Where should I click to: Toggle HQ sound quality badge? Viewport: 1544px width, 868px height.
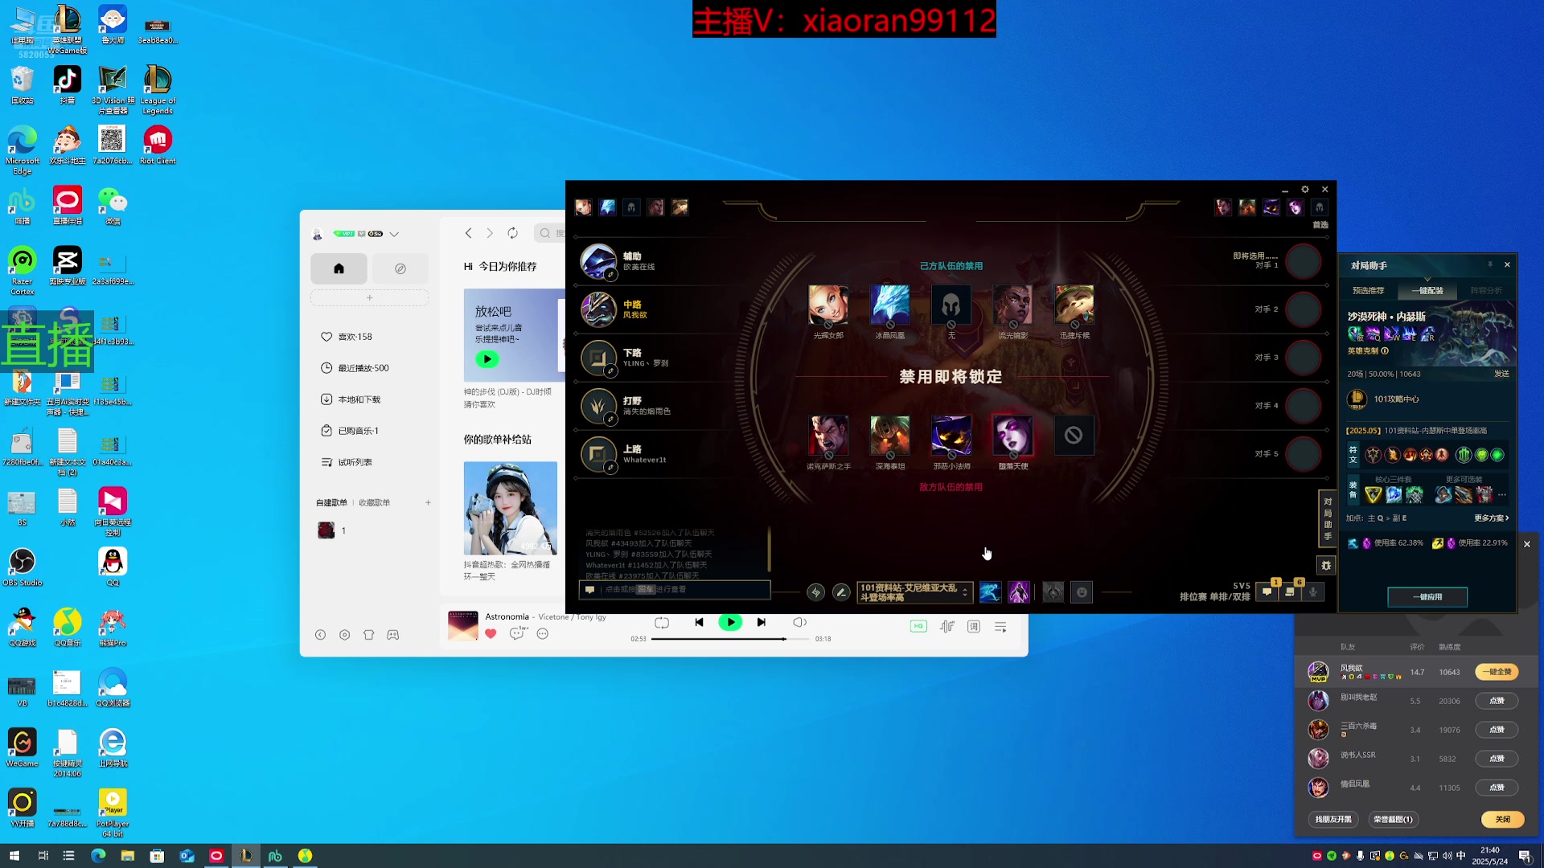click(918, 626)
